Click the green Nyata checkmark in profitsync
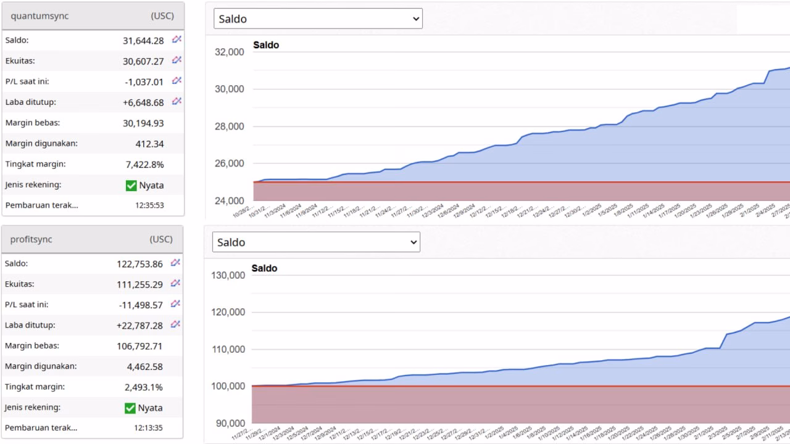Image resolution: width=790 pixels, height=444 pixels. coord(130,408)
